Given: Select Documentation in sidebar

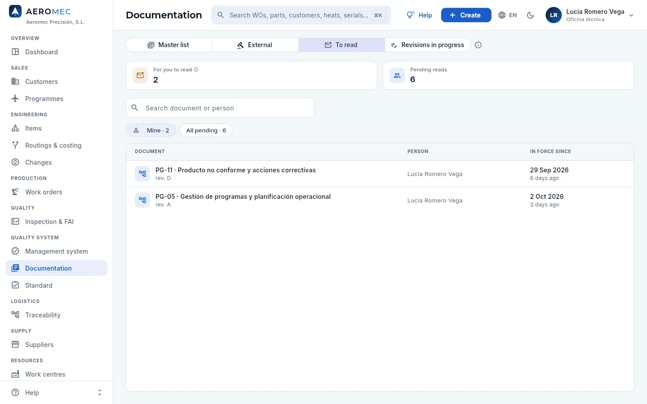Looking at the screenshot, I should (56, 268).
